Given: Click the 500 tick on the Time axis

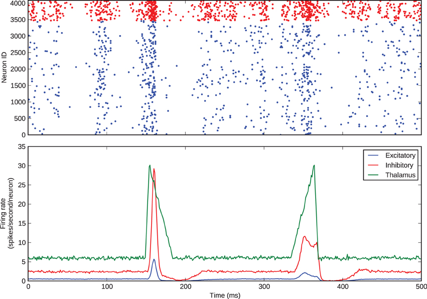Looking at the screenshot, I should coord(421,287).
